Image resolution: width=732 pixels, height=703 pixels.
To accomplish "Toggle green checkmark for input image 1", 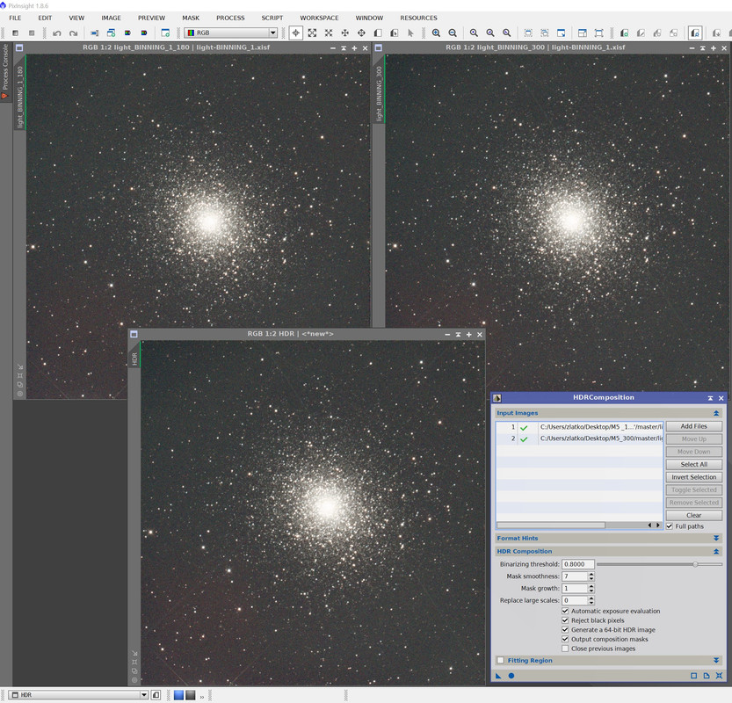I will (524, 428).
